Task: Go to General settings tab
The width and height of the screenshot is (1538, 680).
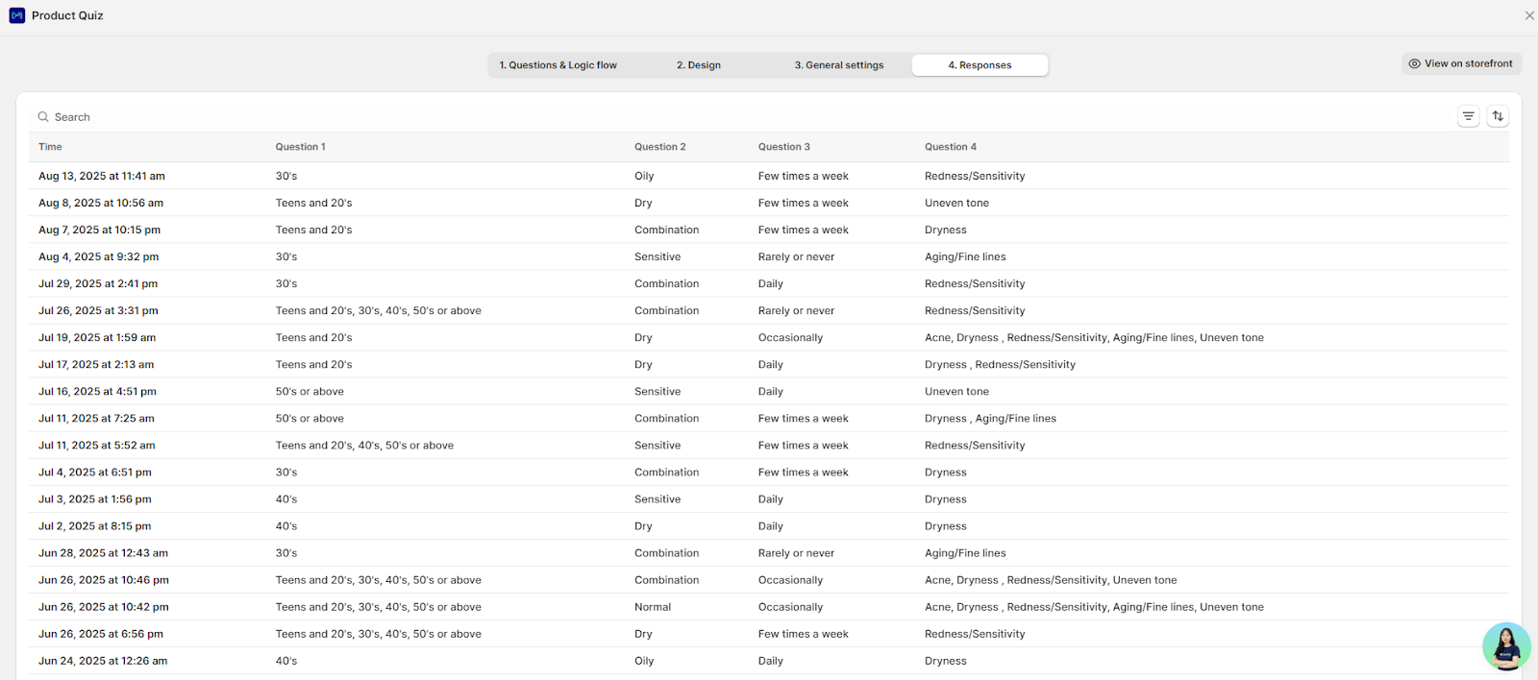Action: (x=838, y=65)
